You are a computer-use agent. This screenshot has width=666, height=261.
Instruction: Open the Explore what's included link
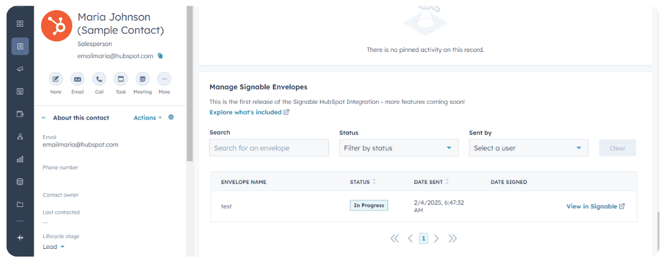pyautogui.click(x=249, y=112)
